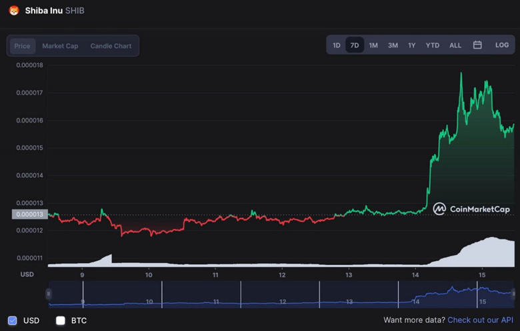Set chart range to 3M
Viewport: 520px width, 331px height.
393,45
